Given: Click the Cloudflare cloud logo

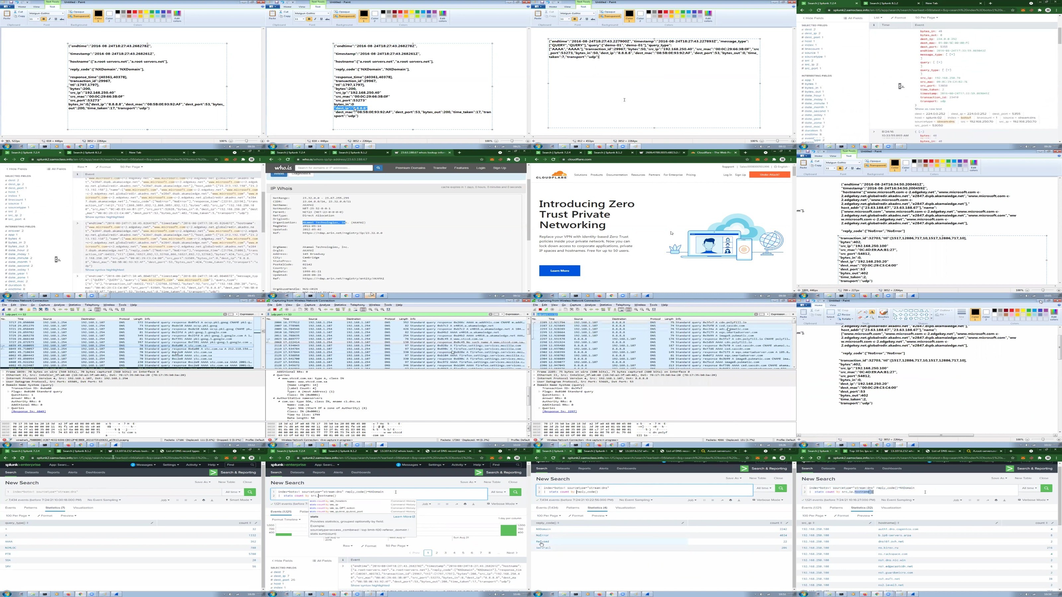Looking at the screenshot, I should 551,175.
